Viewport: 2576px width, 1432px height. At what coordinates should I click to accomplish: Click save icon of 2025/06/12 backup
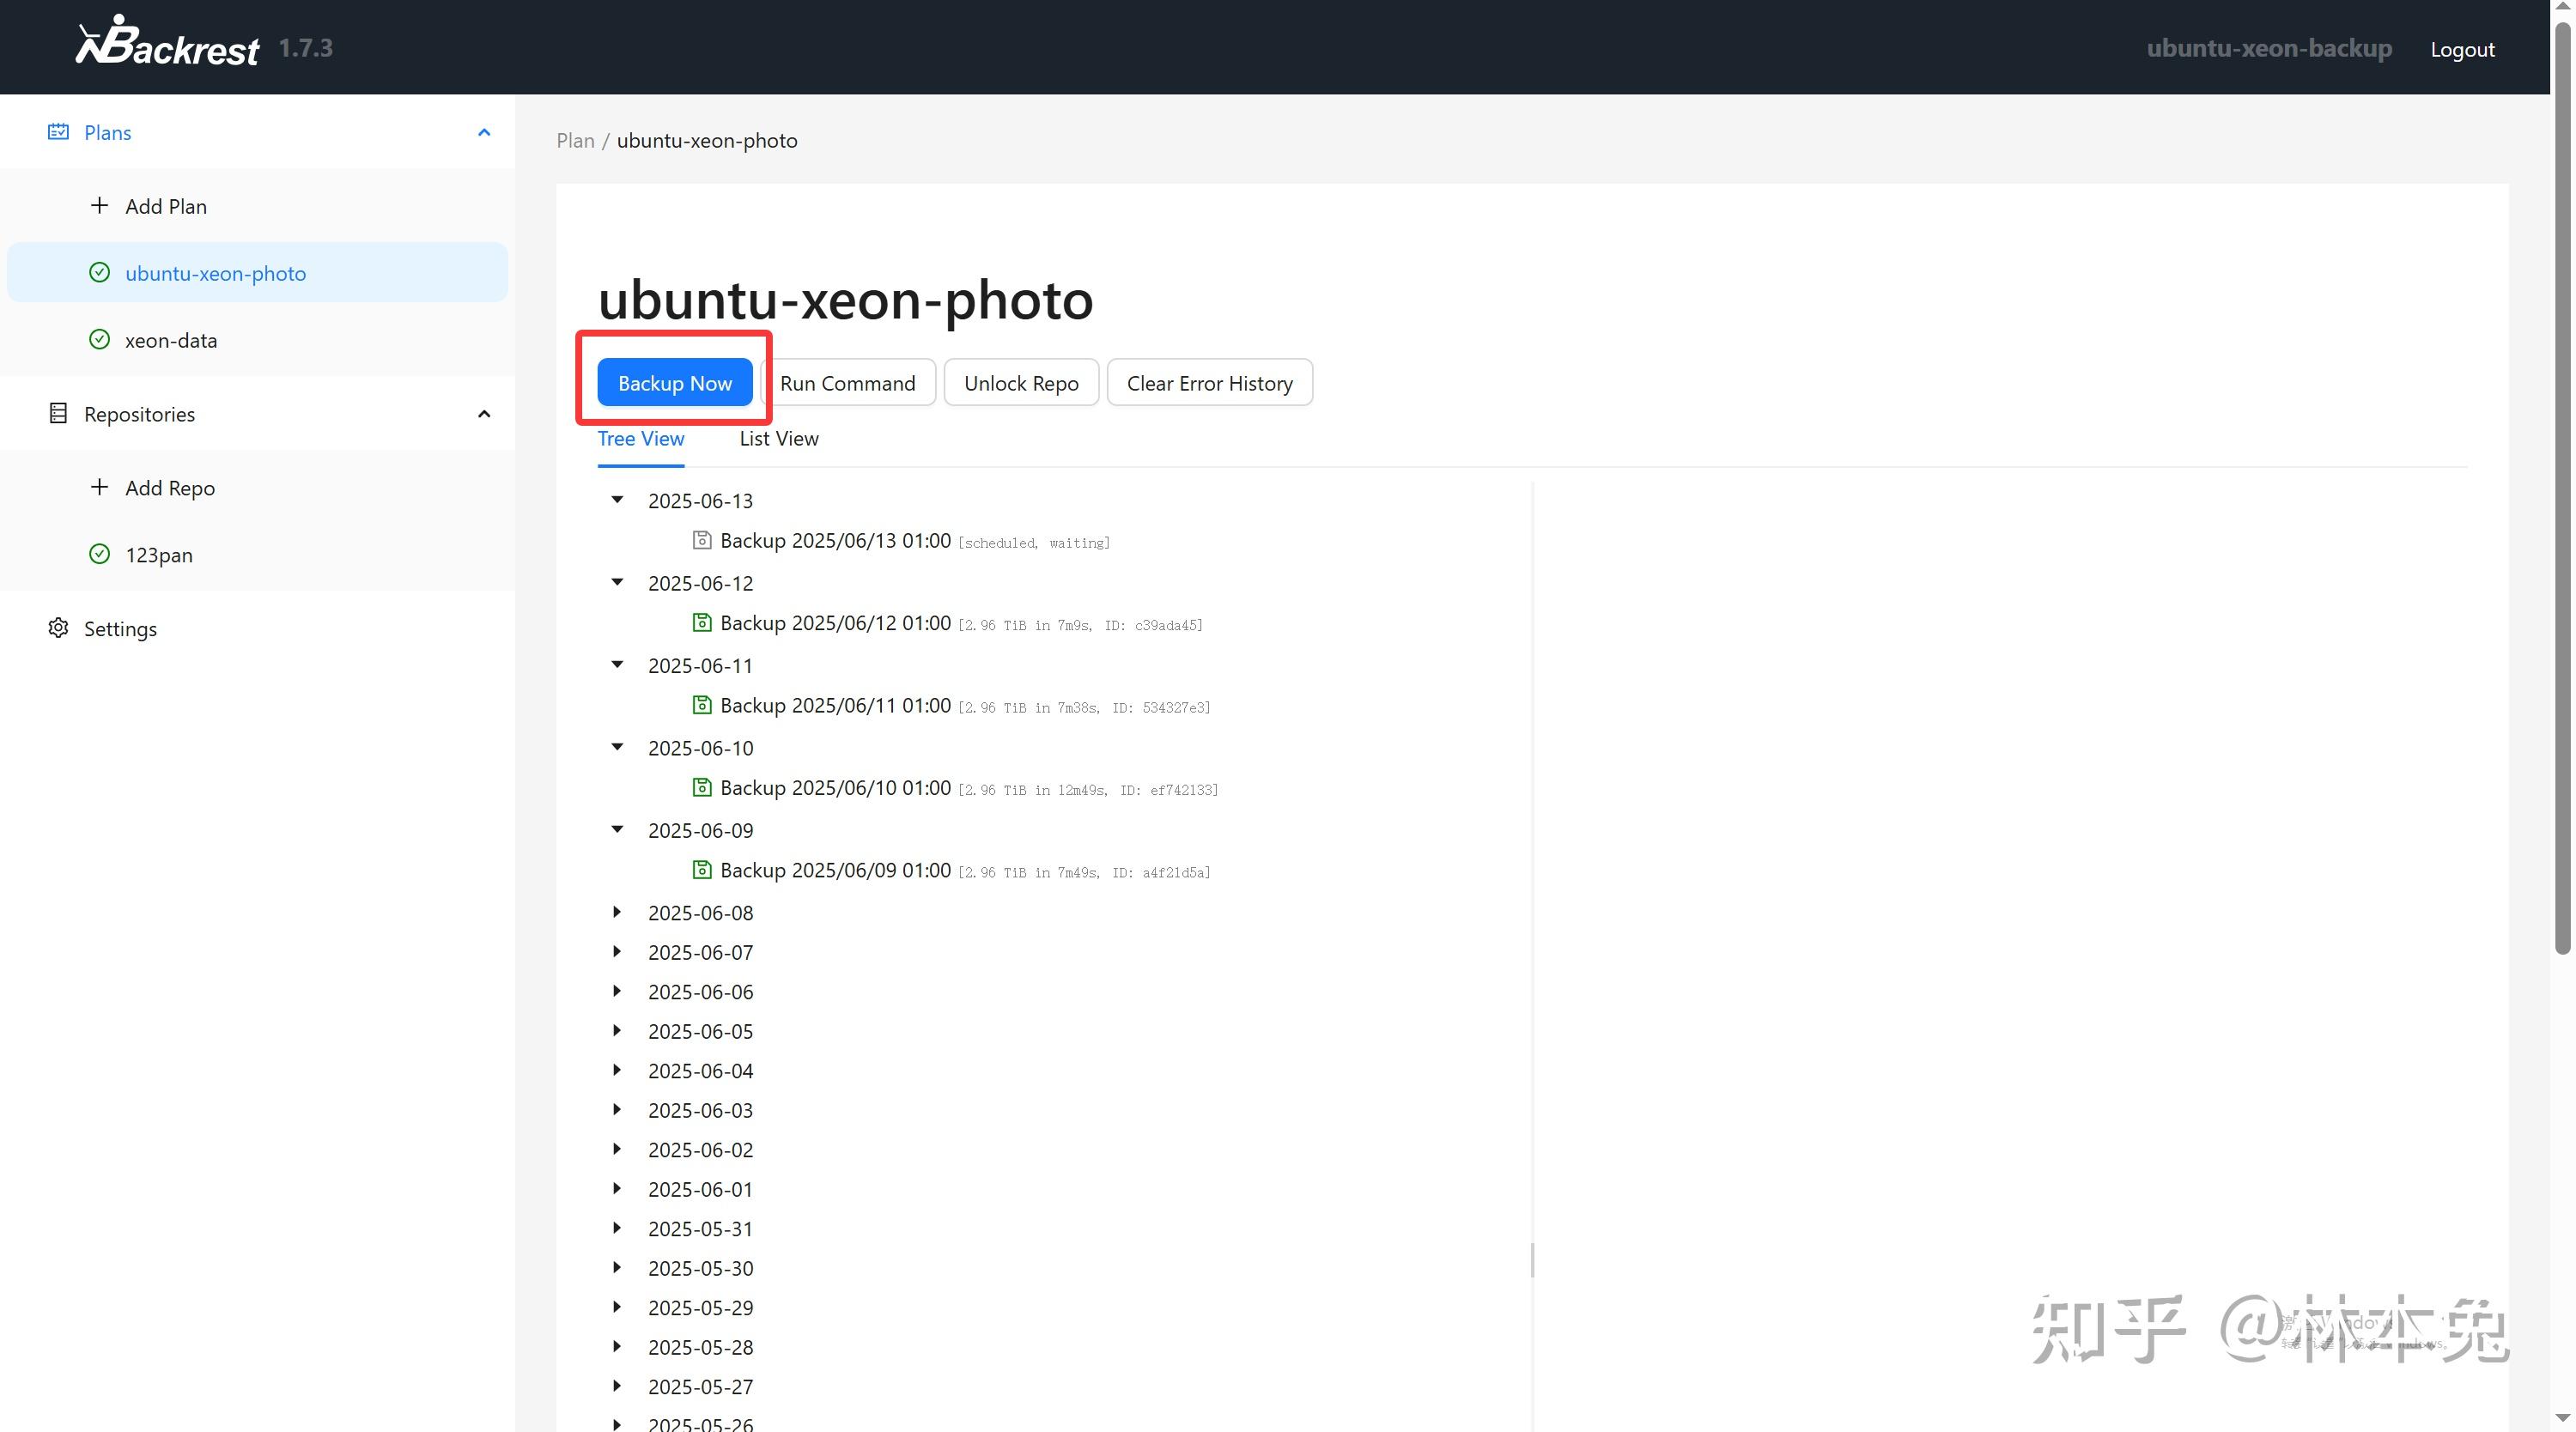pyautogui.click(x=702, y=622)
